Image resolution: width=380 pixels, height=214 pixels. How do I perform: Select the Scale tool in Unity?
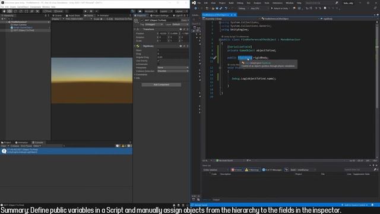[x=21, y=11]
